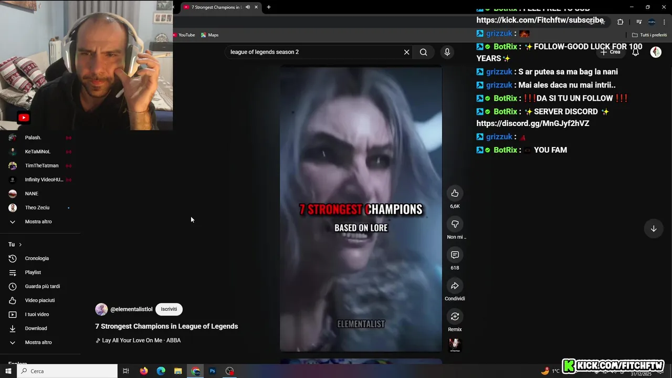Open the @elementalistlol channel

click(131, 309)
